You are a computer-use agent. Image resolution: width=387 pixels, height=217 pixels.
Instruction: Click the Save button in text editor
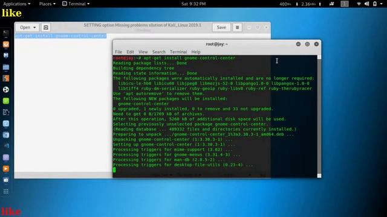[221, 27]
